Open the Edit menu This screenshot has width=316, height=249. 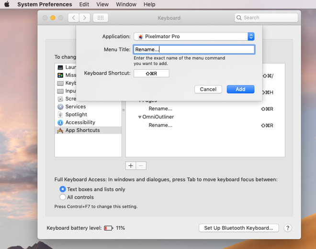84,4
